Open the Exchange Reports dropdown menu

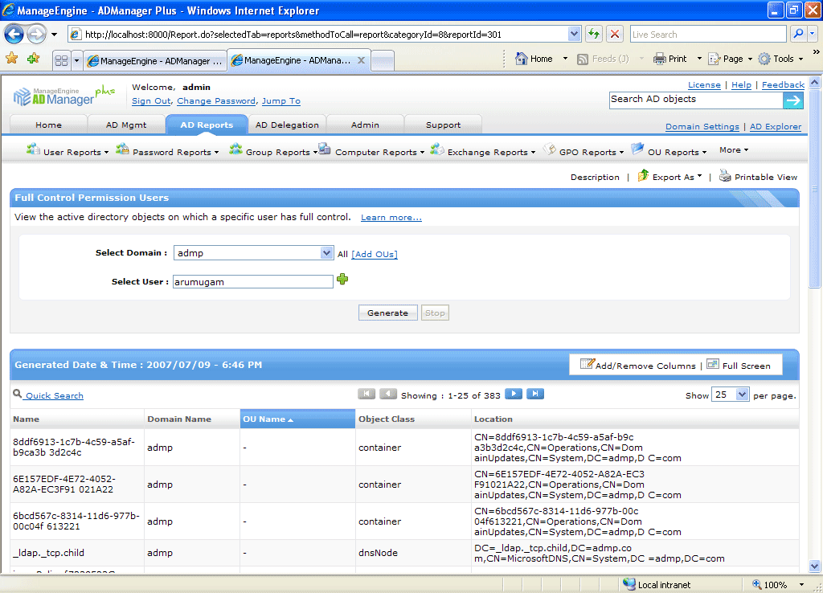coord(483,151)
